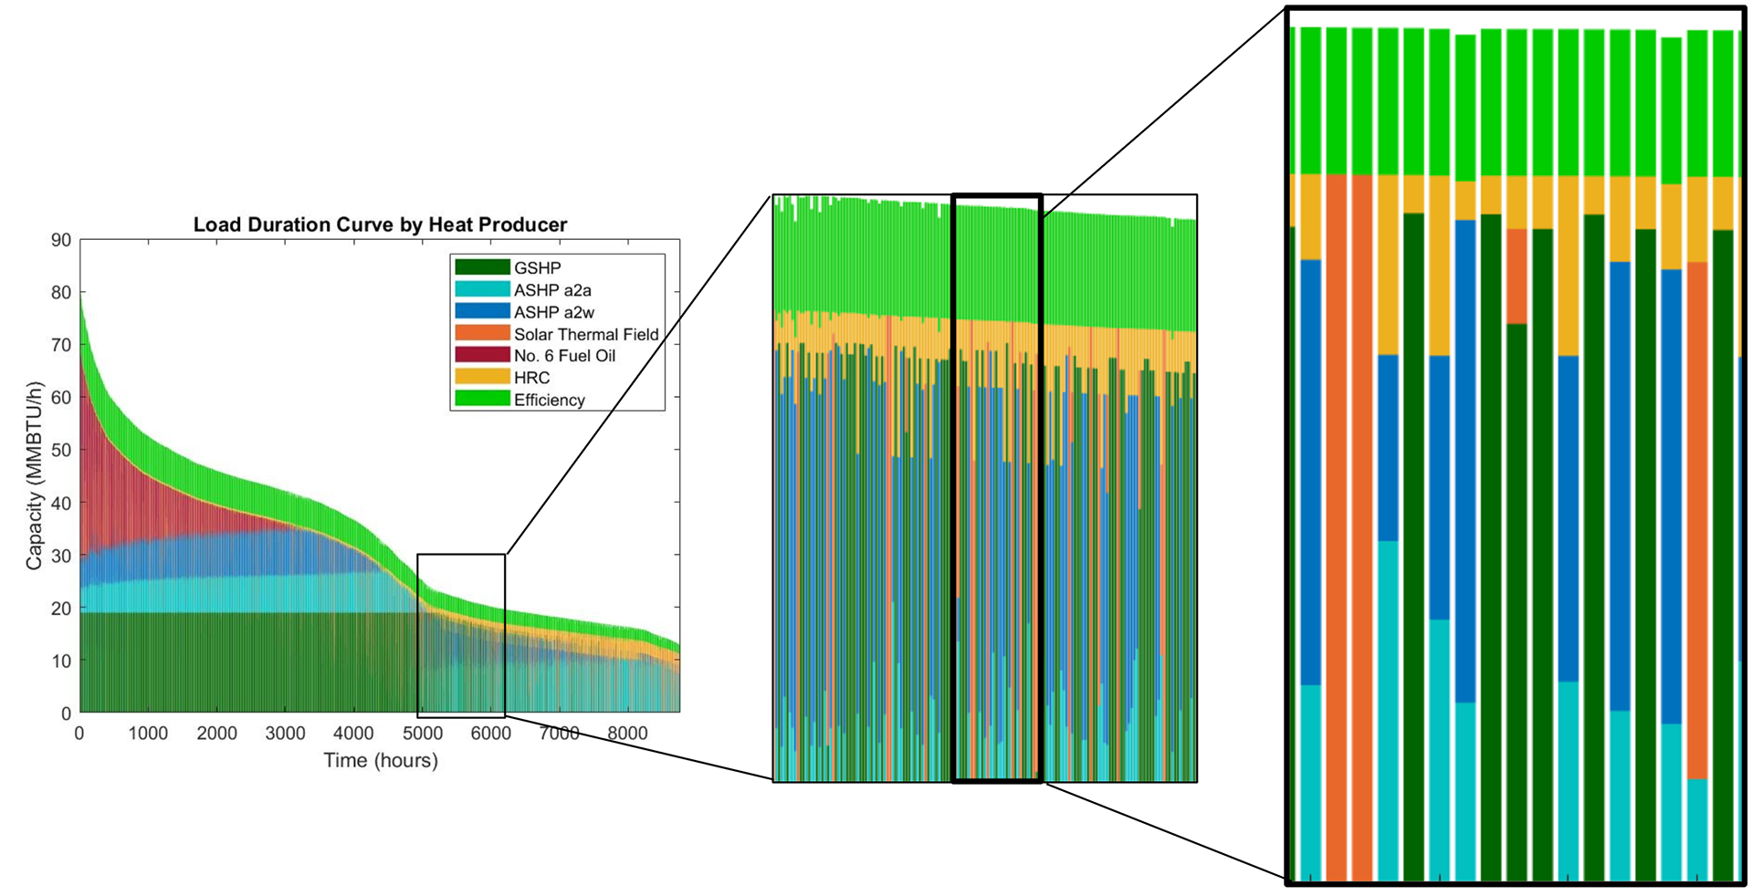
Task: Select the 'No. 6 Fuel Oil' legend label
Action: tap(564, 356)
